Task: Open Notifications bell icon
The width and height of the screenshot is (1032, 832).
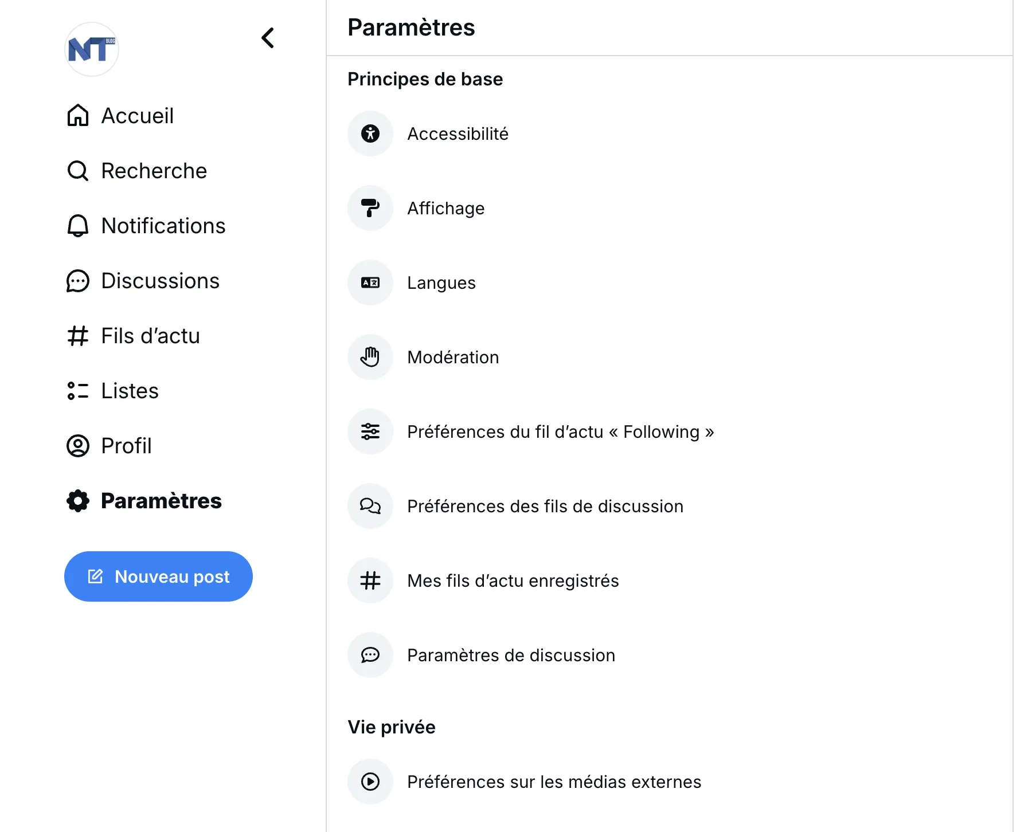Action: (78, 226)
